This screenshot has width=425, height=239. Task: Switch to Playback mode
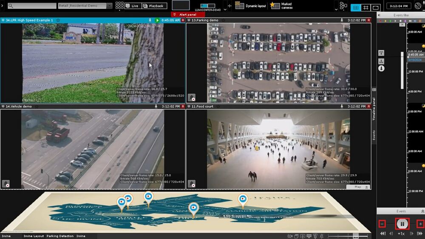[153, 6]
